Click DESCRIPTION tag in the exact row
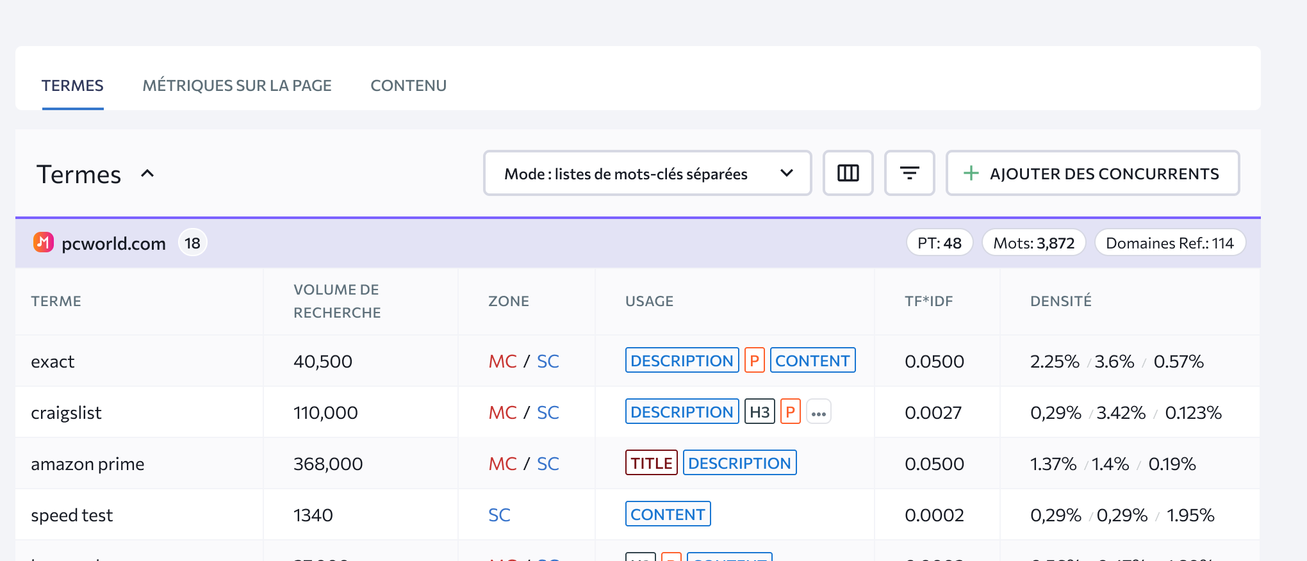 tap(682, 361)
